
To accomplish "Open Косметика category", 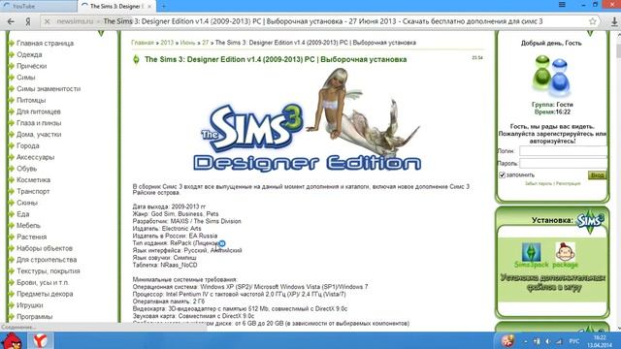I will click(33, 180).
